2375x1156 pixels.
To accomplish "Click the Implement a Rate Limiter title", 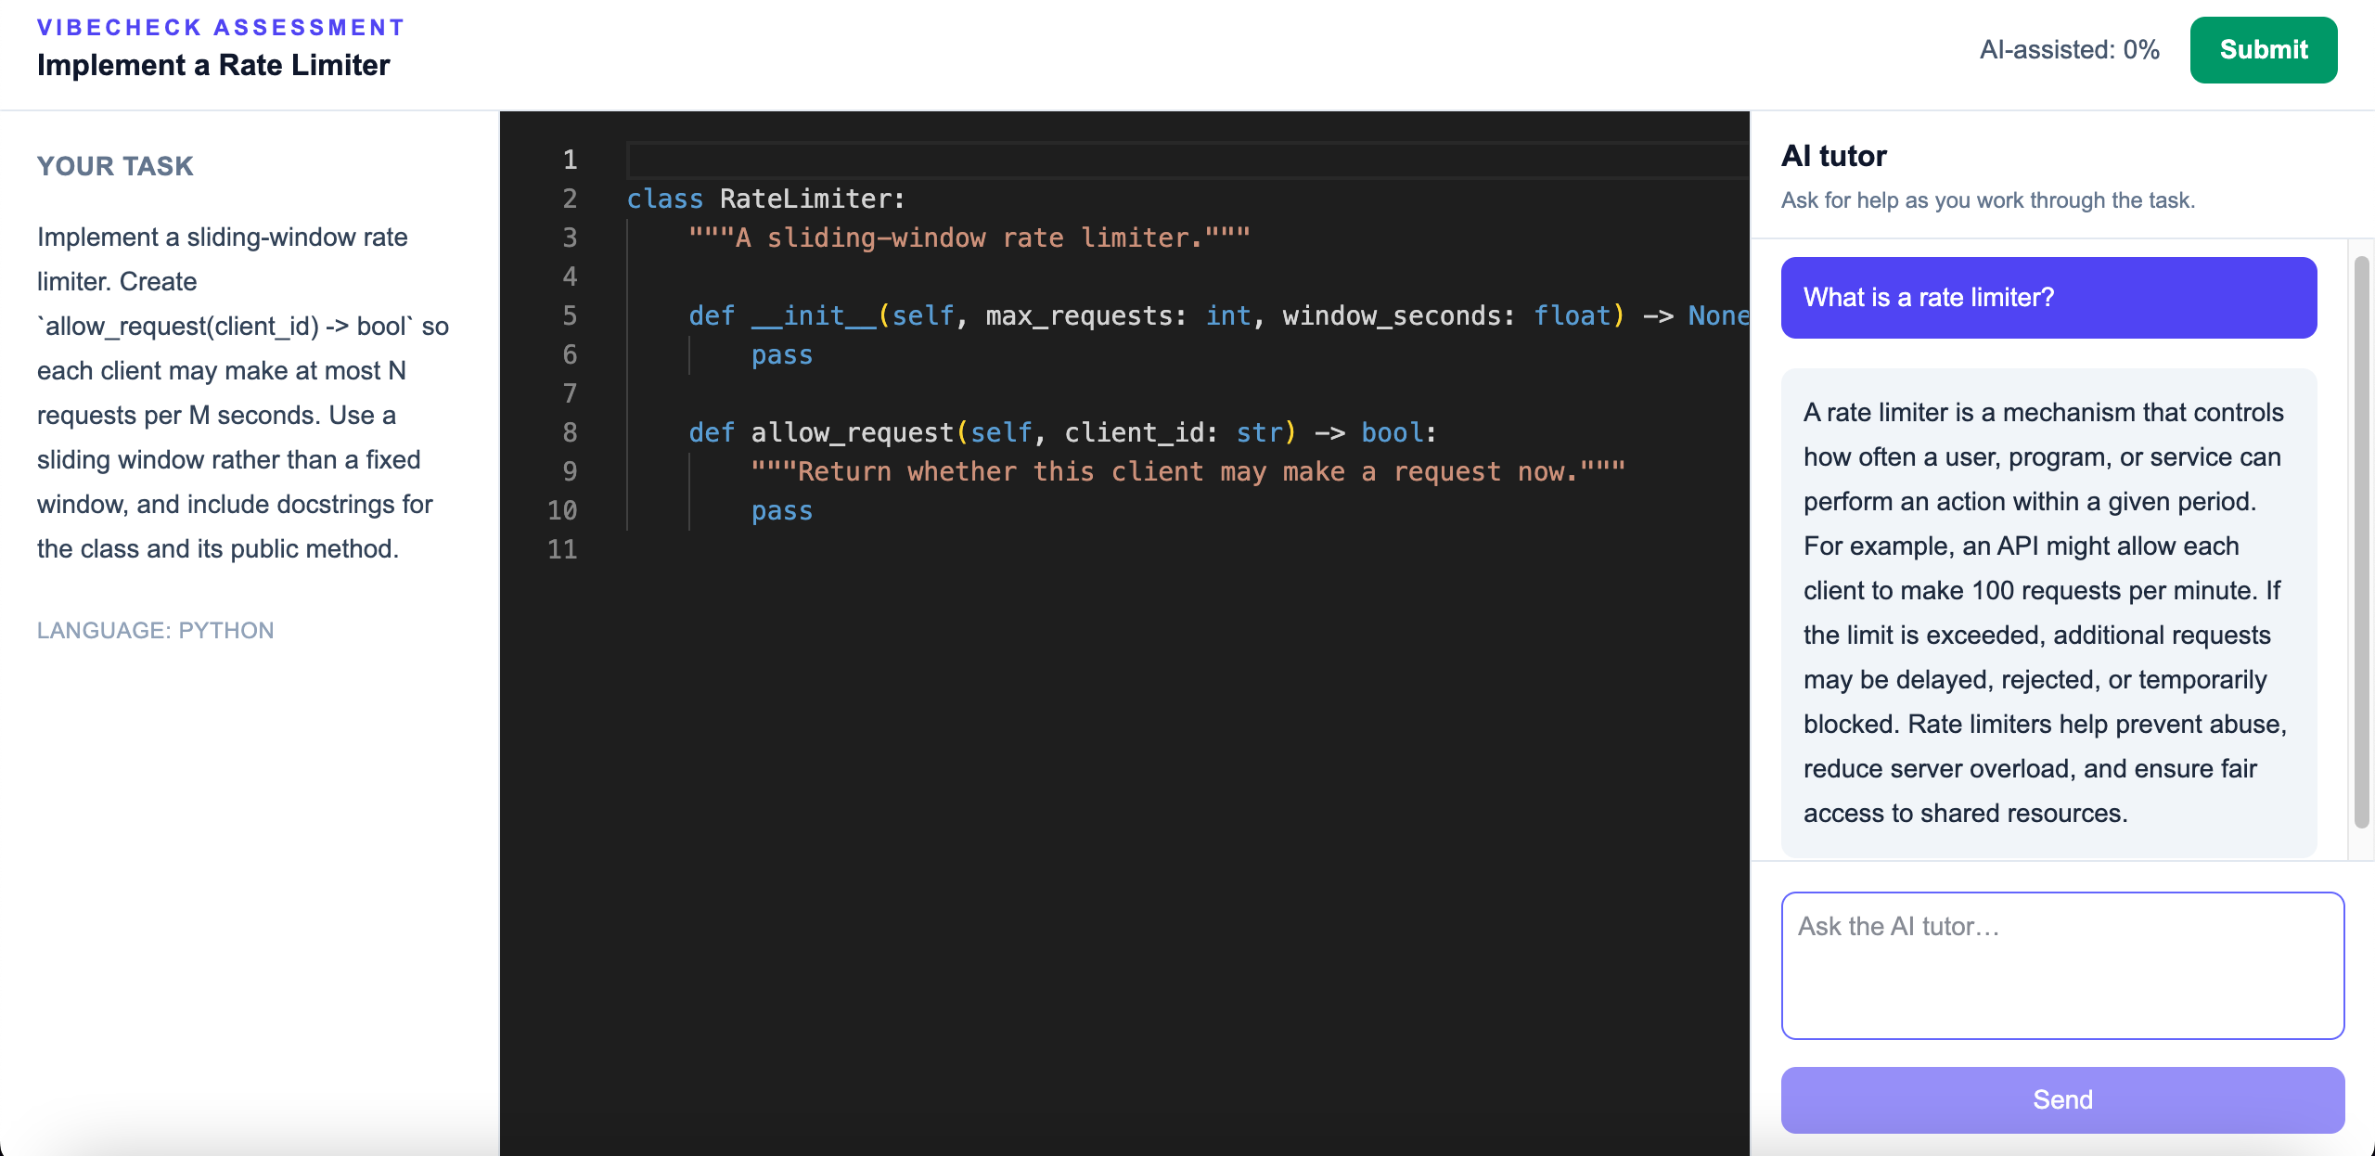I will [213, 65].
